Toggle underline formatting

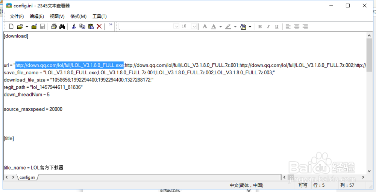coord(277,27)
